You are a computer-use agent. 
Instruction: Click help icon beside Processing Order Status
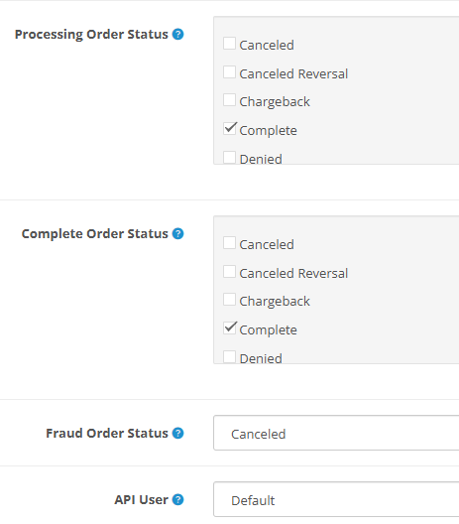(177, 34)
